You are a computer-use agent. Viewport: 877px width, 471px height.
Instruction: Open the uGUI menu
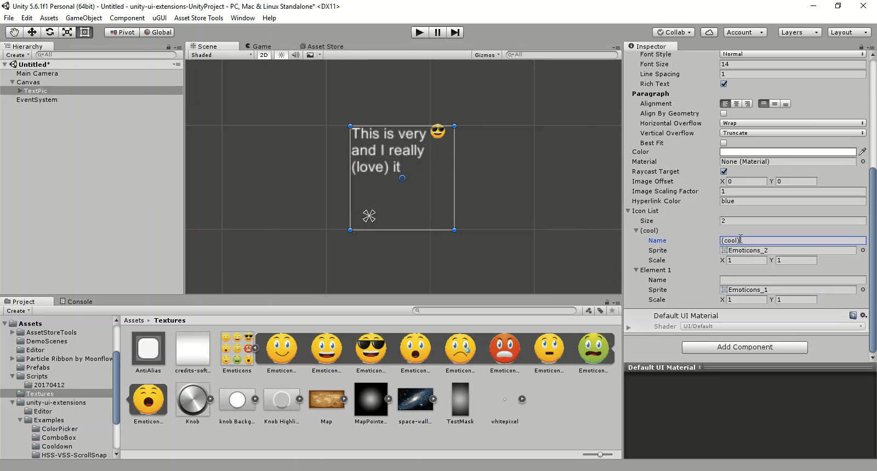tap(160, 18)
